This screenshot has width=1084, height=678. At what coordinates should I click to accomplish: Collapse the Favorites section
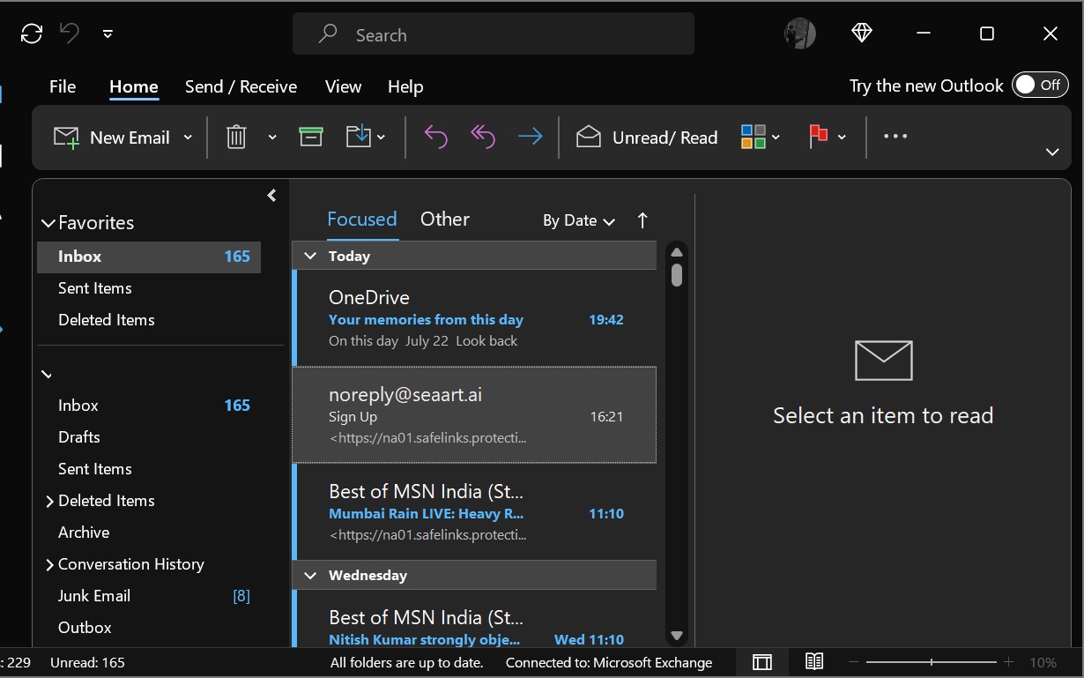click(48, 223)
